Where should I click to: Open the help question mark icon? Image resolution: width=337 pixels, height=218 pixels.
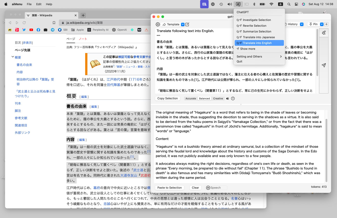pyautogui.click(x=233, y=99)
